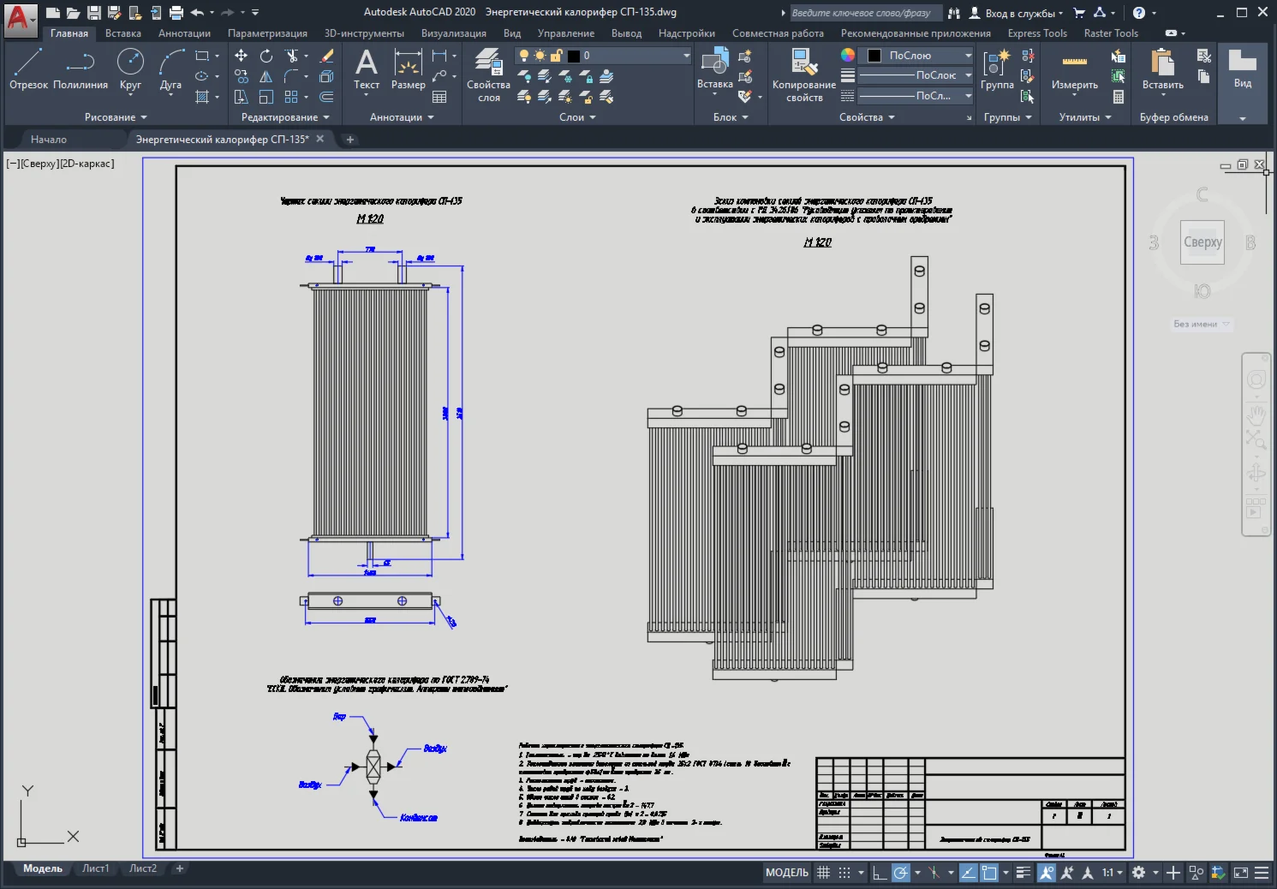This screenshot has width=1277, height=889.
Task: Click the Trim scissors tool
Action: [x=292, y=56]
